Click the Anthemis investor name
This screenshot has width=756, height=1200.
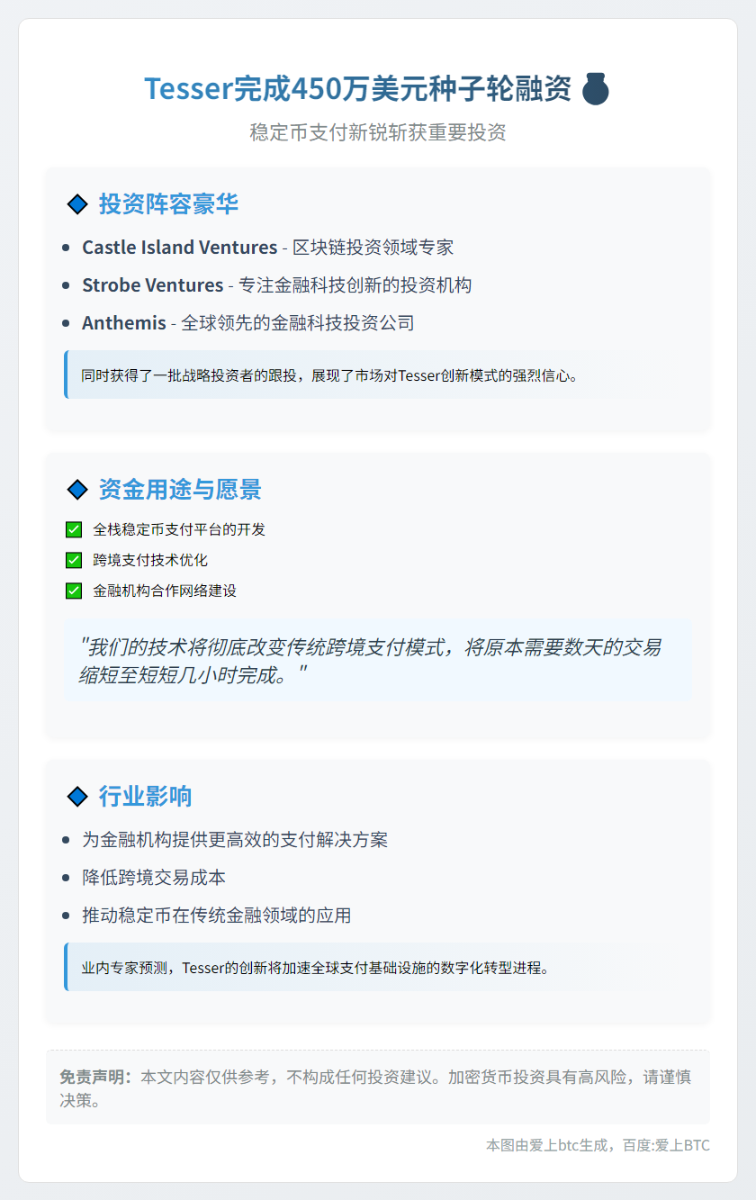124,323
